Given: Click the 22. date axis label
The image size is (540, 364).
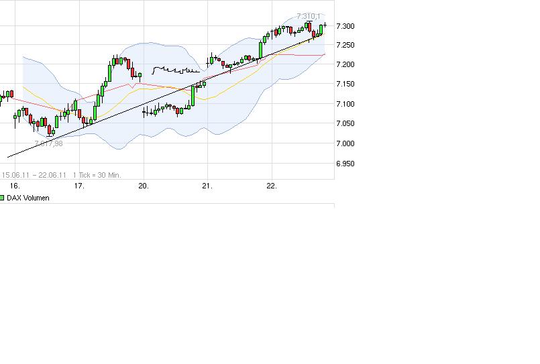Looking at the screenshot, I should (x=272, y=186).
